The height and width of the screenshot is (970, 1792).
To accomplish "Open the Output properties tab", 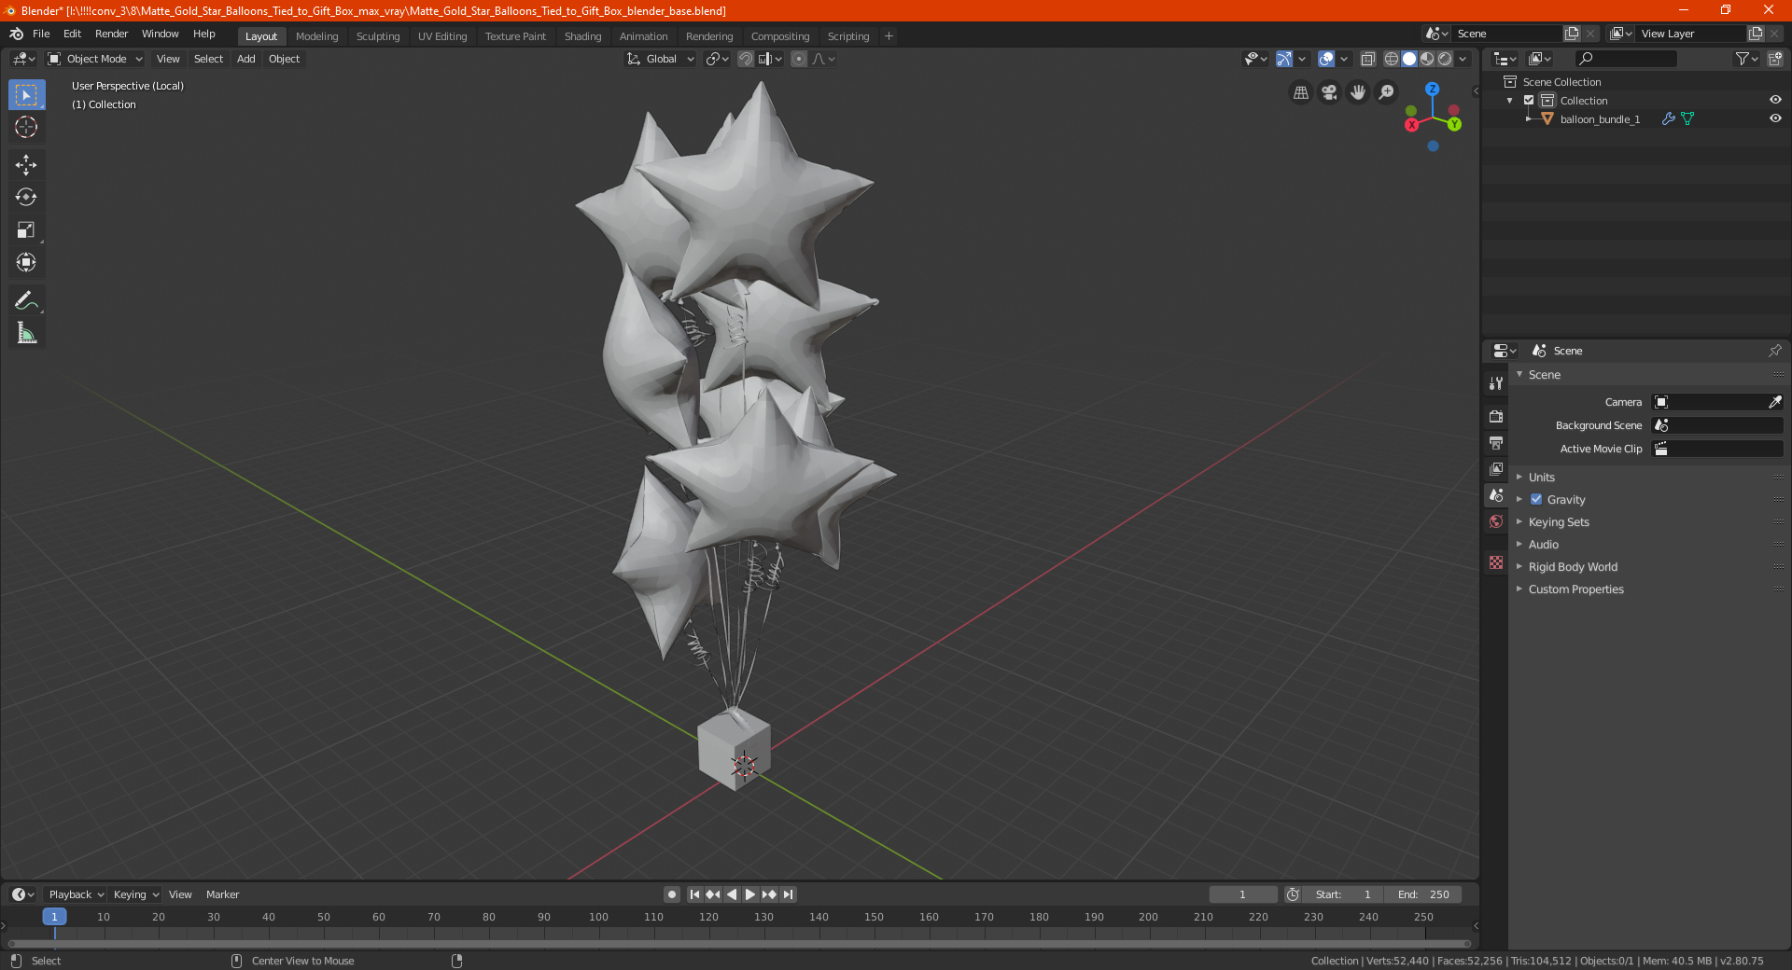I will pyautogui.click(x=1496, y=442).
